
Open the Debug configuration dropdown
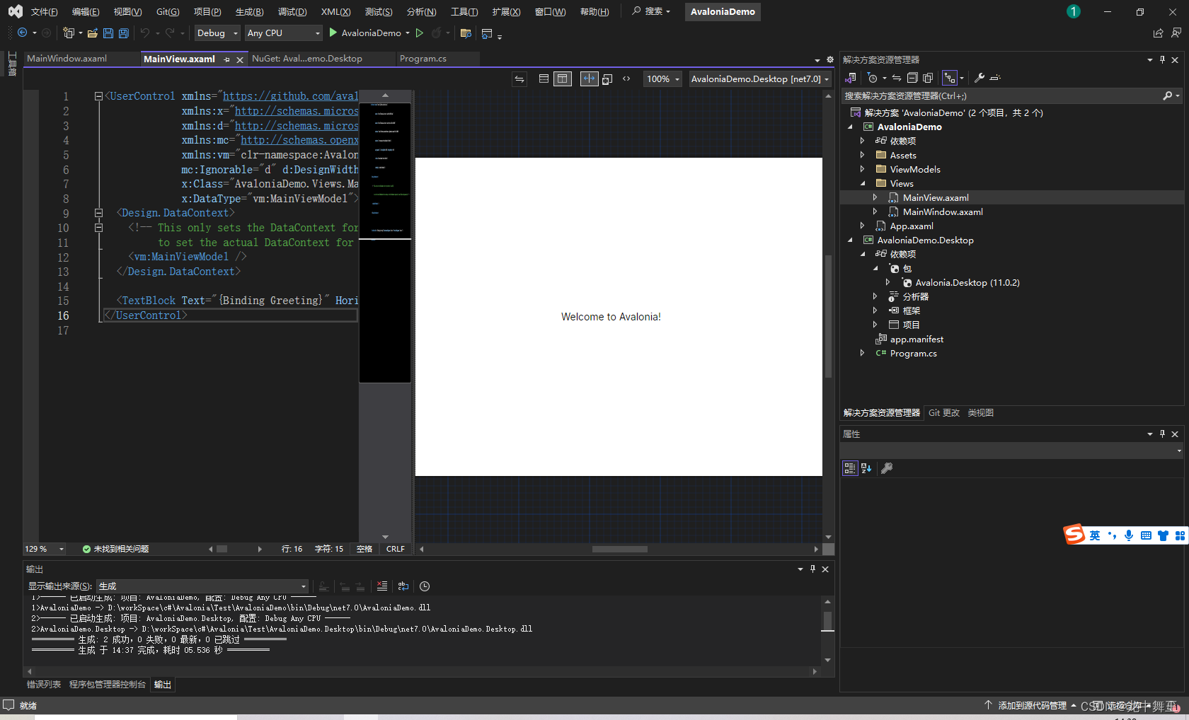[x=217, y=33]
